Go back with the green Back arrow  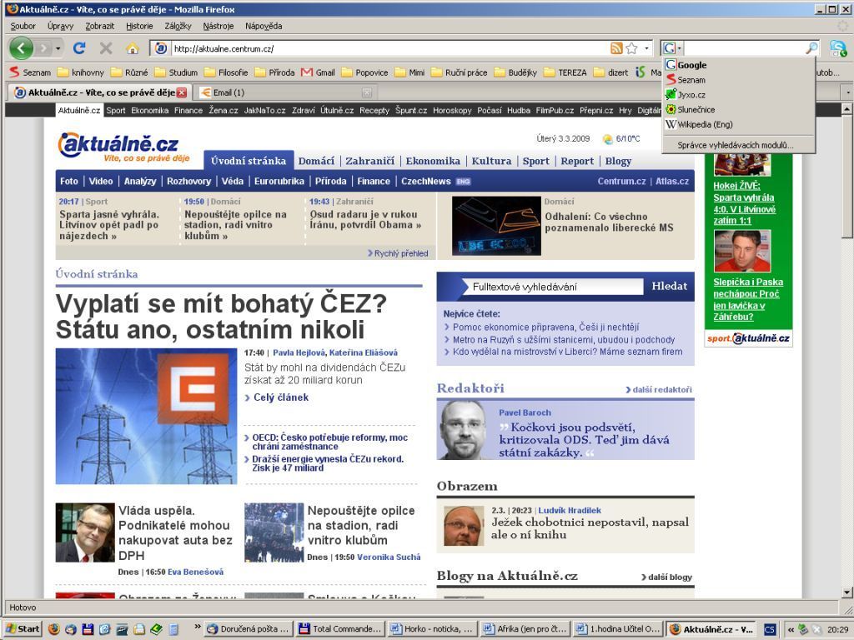21,48
